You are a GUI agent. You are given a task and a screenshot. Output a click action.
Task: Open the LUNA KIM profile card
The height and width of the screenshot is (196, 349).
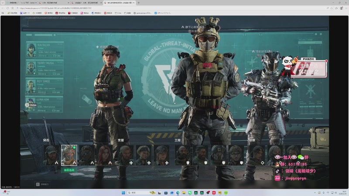pos(44,104)
